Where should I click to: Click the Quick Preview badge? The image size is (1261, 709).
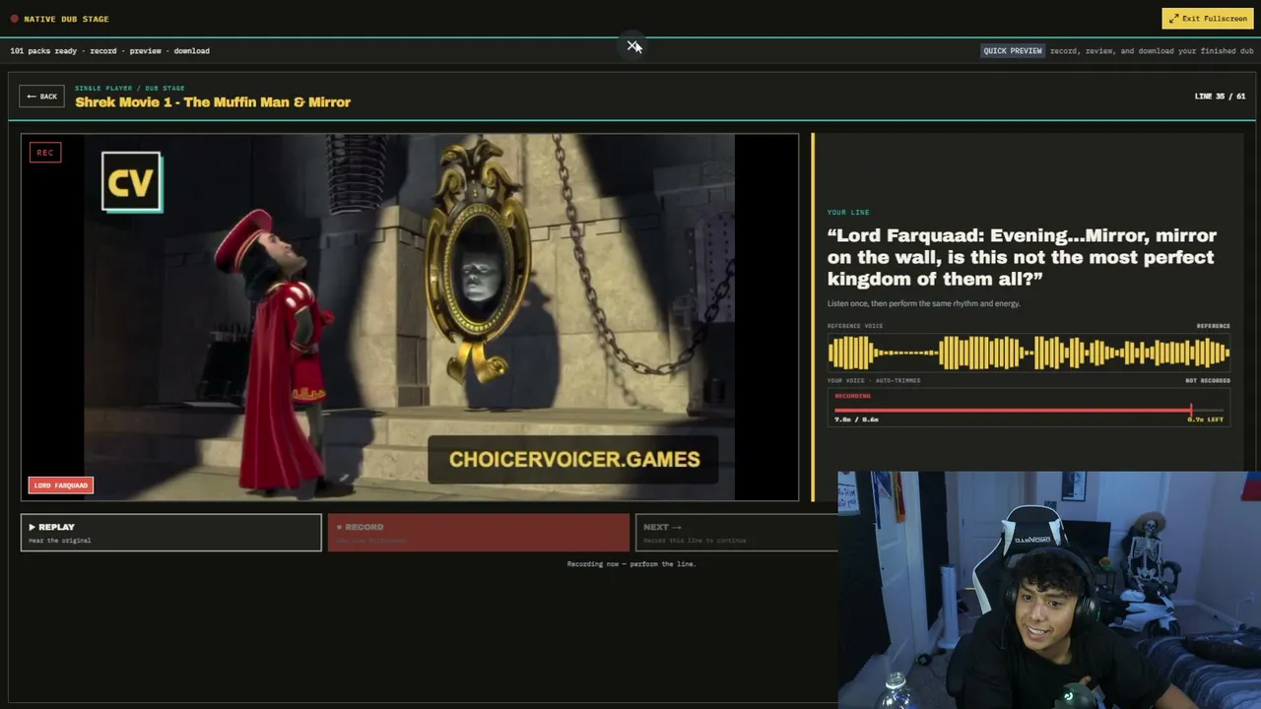pyautogui.click(x=1013, y=50)
